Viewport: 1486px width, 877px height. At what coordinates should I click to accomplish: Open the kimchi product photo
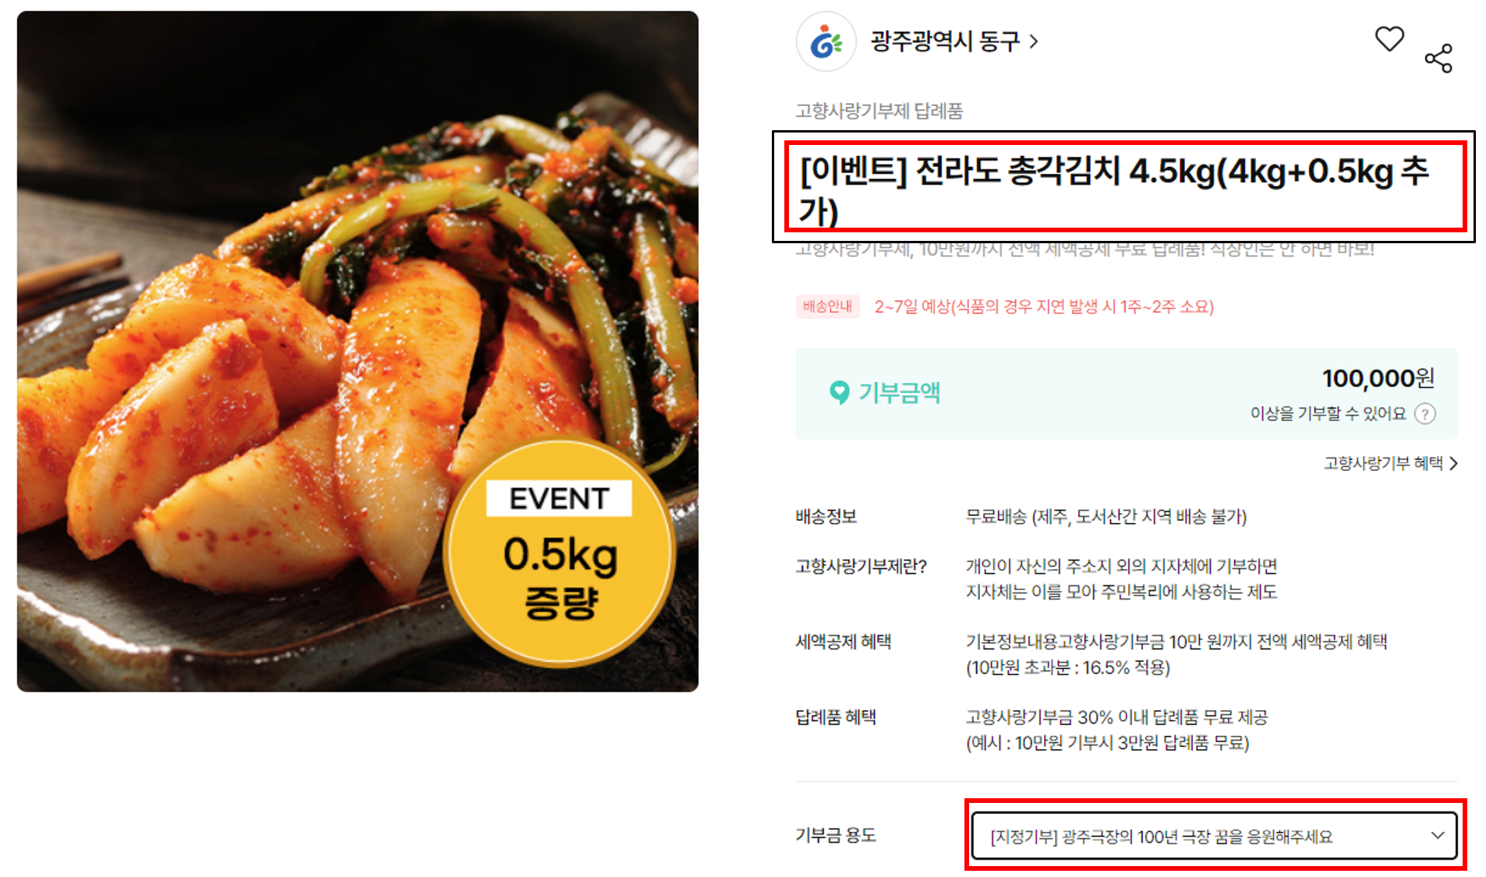[358, 352]
